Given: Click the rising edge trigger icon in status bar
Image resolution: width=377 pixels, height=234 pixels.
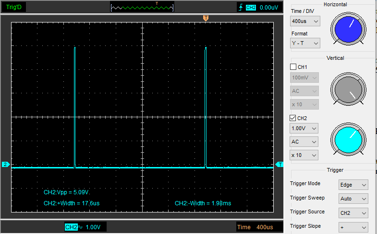Looking at the screenshot, I should (x=240, y=7).
